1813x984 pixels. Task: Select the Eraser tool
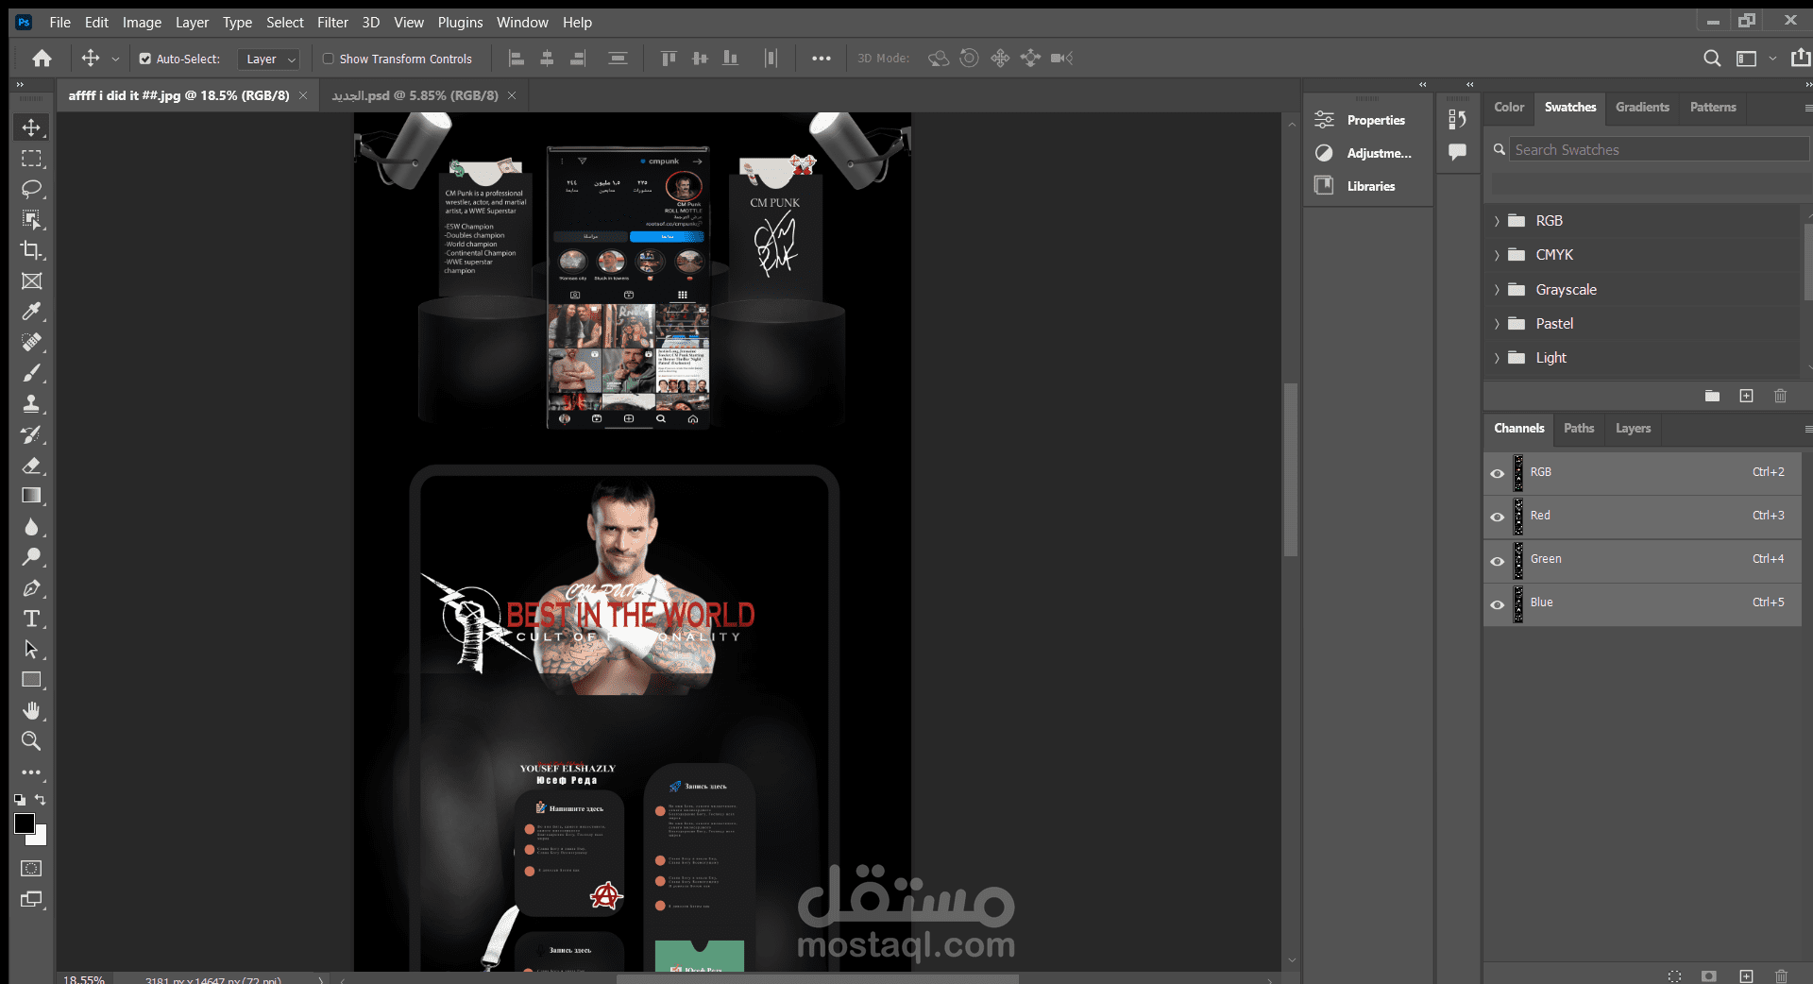tap(31, 465)
